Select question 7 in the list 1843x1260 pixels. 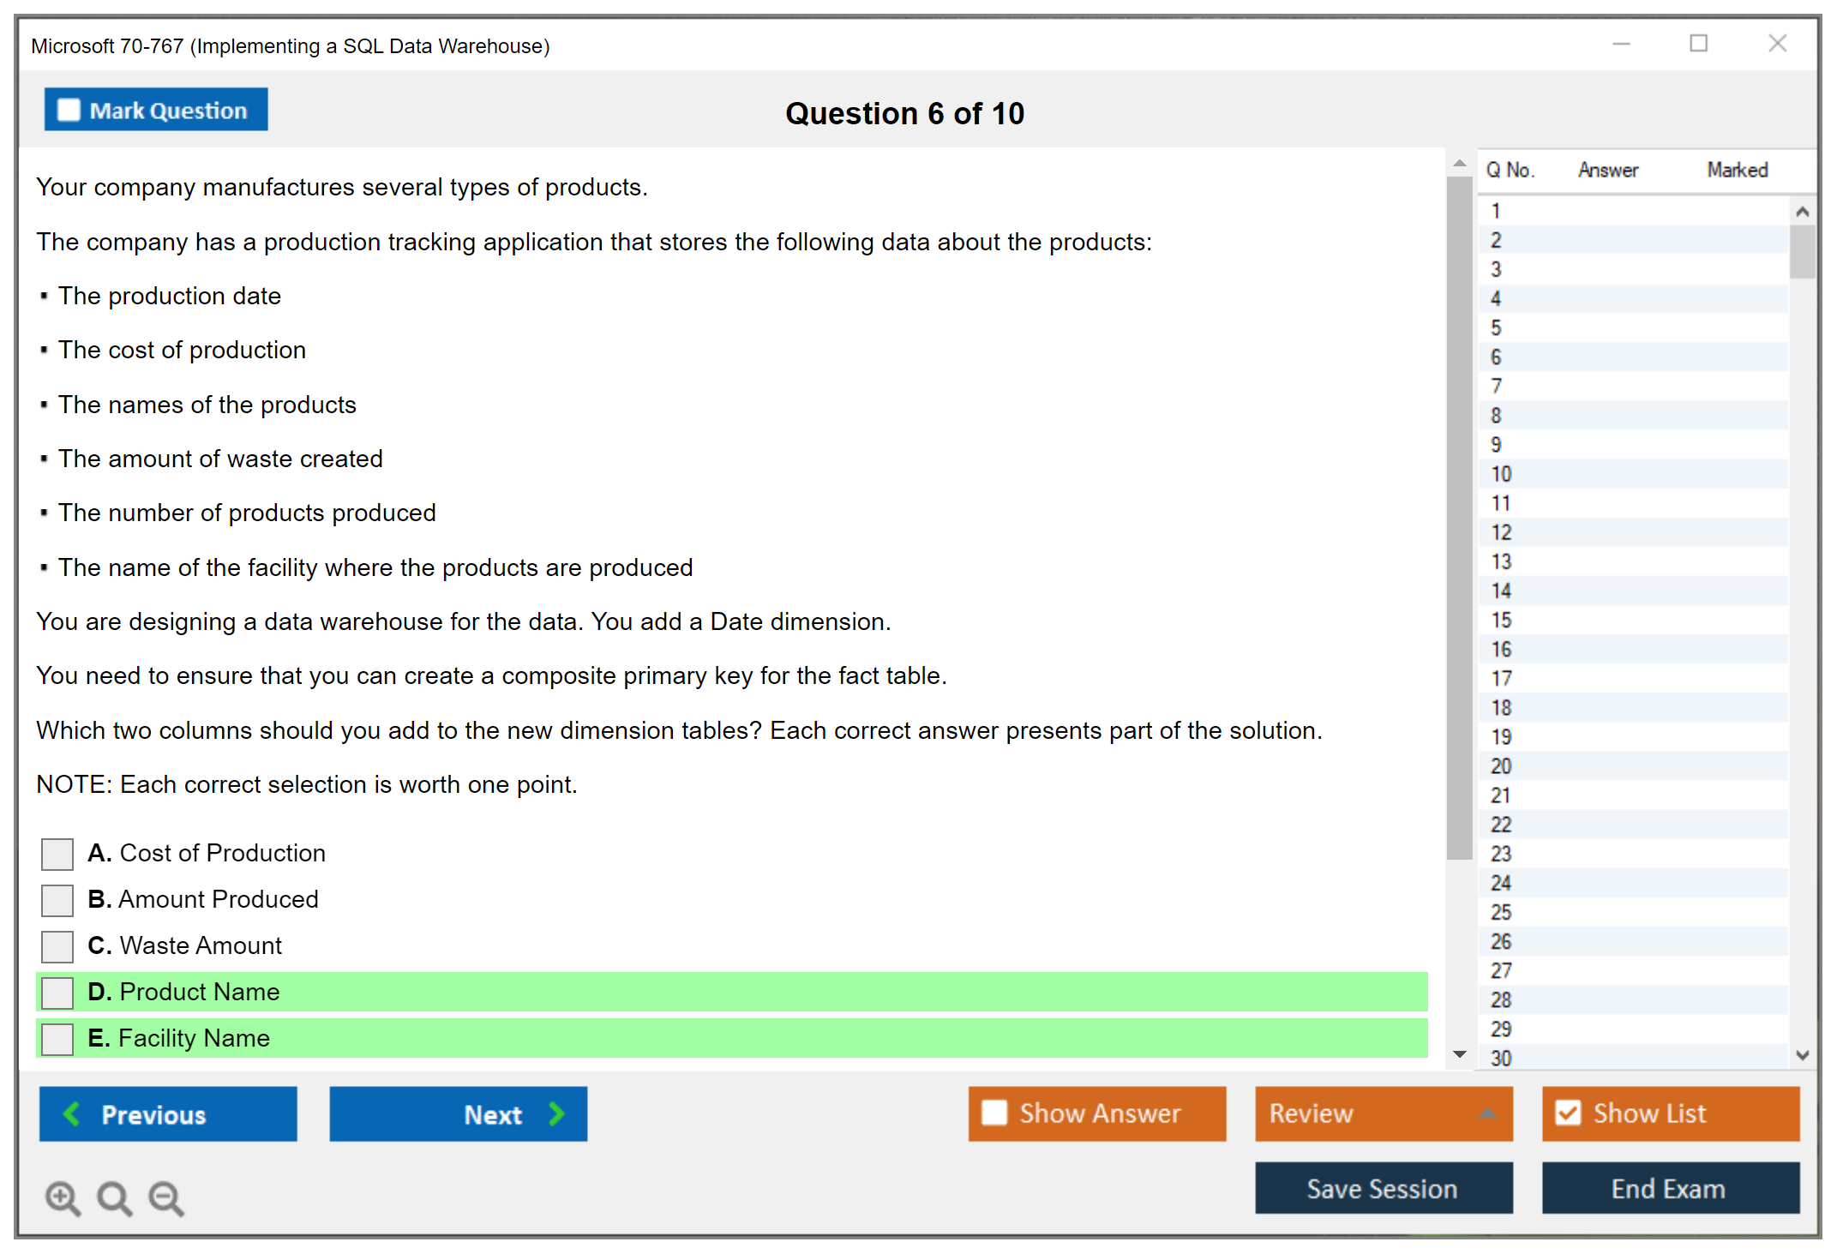click(1496, 386)
